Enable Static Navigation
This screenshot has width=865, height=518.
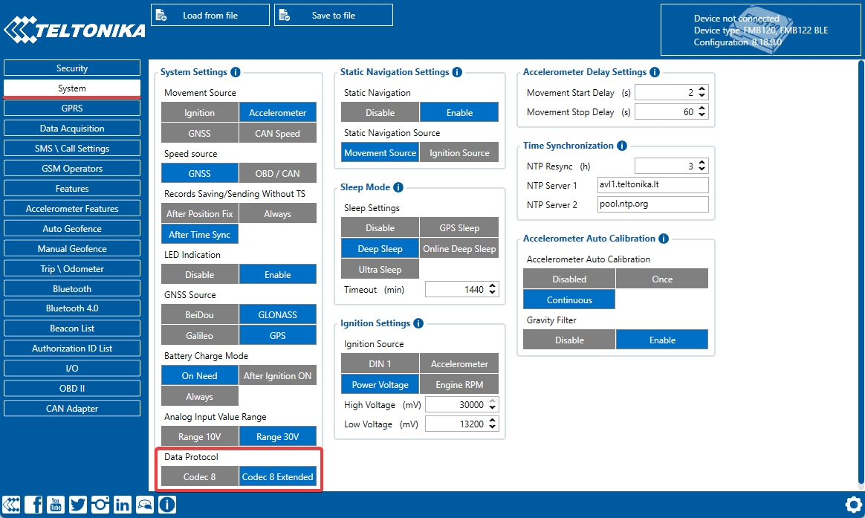pos(459,111)
